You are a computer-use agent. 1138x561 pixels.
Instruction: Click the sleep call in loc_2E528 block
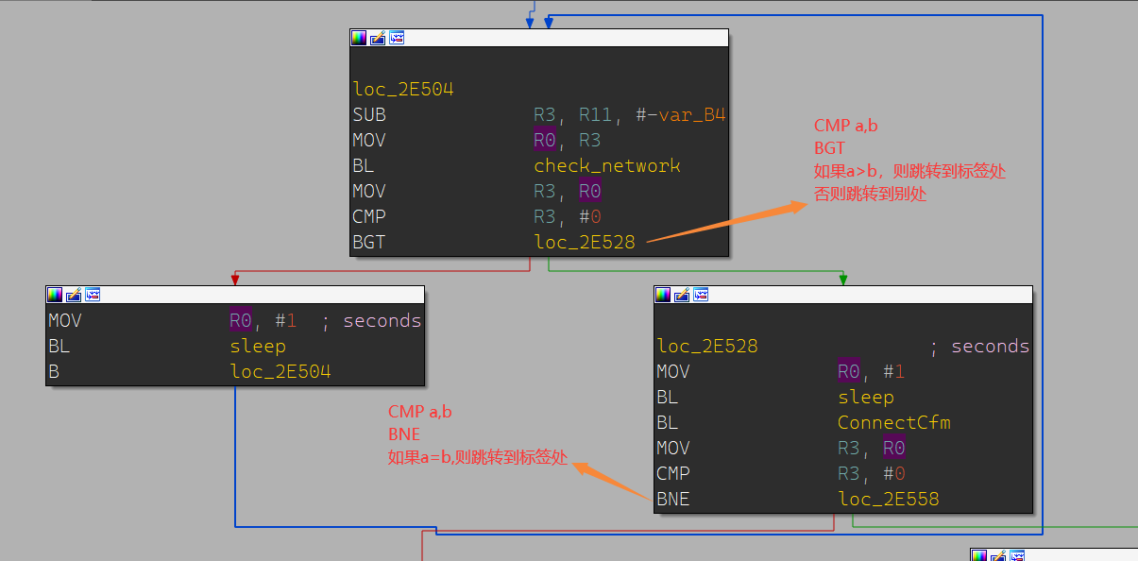pyautogui.click(x=865, y=398)
